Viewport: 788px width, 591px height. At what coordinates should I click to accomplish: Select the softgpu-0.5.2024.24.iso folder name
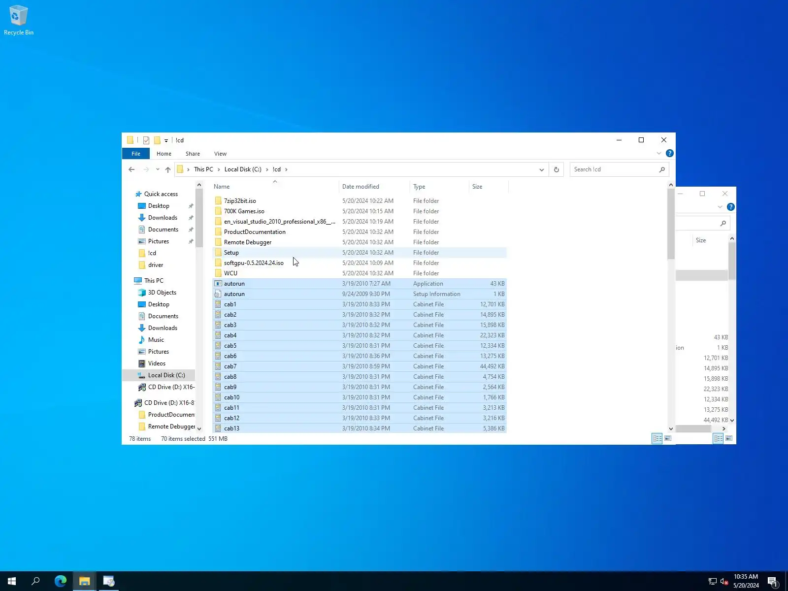(254, 263)
